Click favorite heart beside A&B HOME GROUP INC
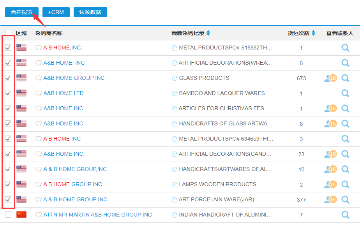The width and height of the screenshot is (360, 229). (x=38, y=78)
